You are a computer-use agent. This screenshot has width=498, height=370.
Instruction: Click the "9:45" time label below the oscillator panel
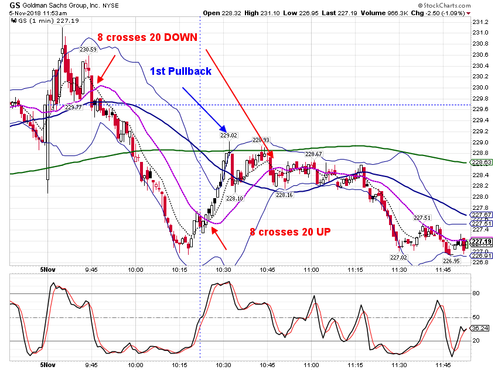[91, 365]
